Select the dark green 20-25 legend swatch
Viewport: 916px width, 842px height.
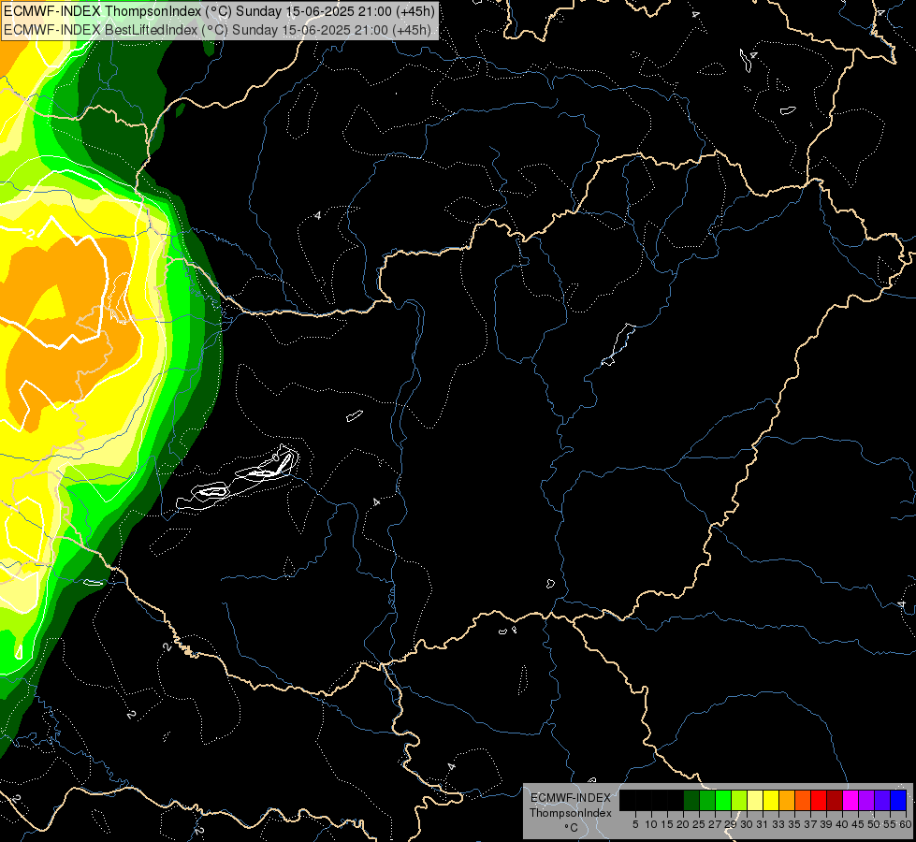pos(691,800)
